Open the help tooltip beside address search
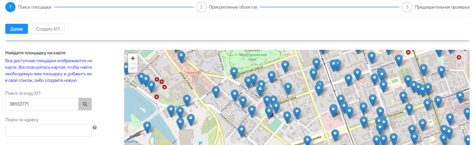The height and width of the screenshot is (145, 475). point(95,127)
